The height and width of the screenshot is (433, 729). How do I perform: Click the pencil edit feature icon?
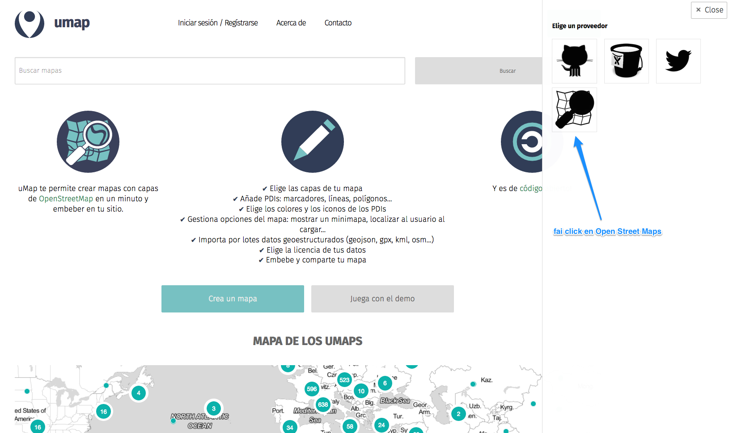point(313,142)
